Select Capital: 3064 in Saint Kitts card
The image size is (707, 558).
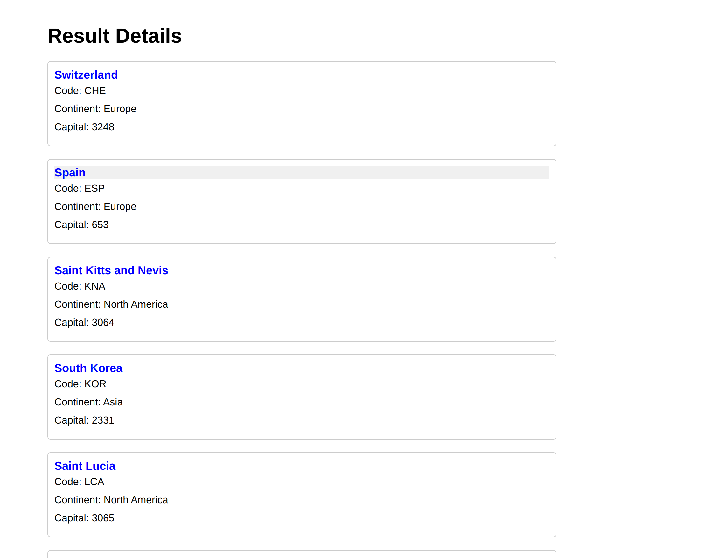[x=84, y=322]
